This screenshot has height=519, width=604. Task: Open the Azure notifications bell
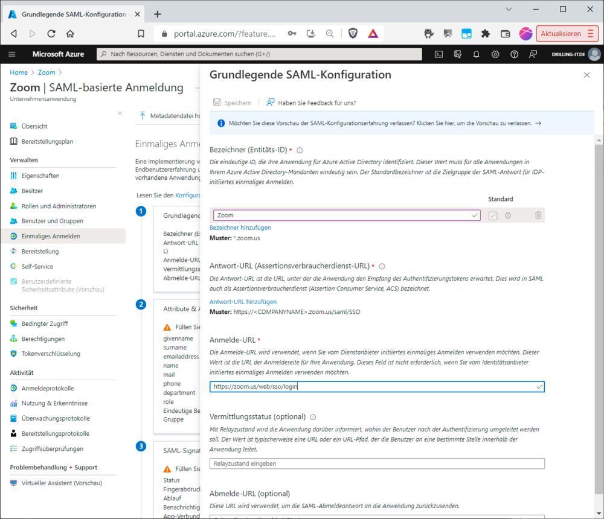click(x=477, y=54)
